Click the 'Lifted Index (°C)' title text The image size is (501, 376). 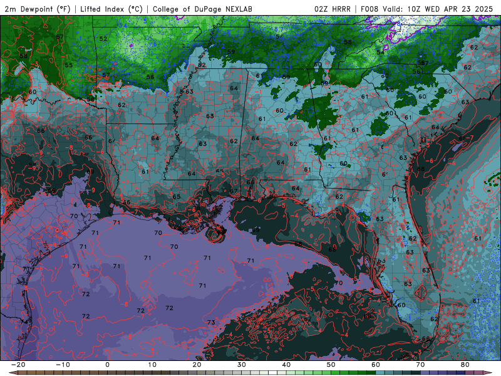(x=111, y=9)
